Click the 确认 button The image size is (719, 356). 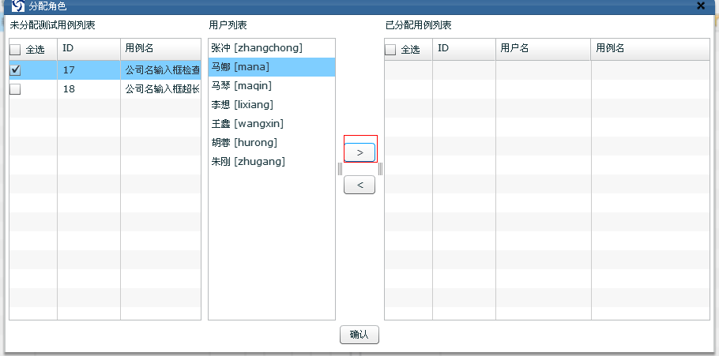coord(359,335)
